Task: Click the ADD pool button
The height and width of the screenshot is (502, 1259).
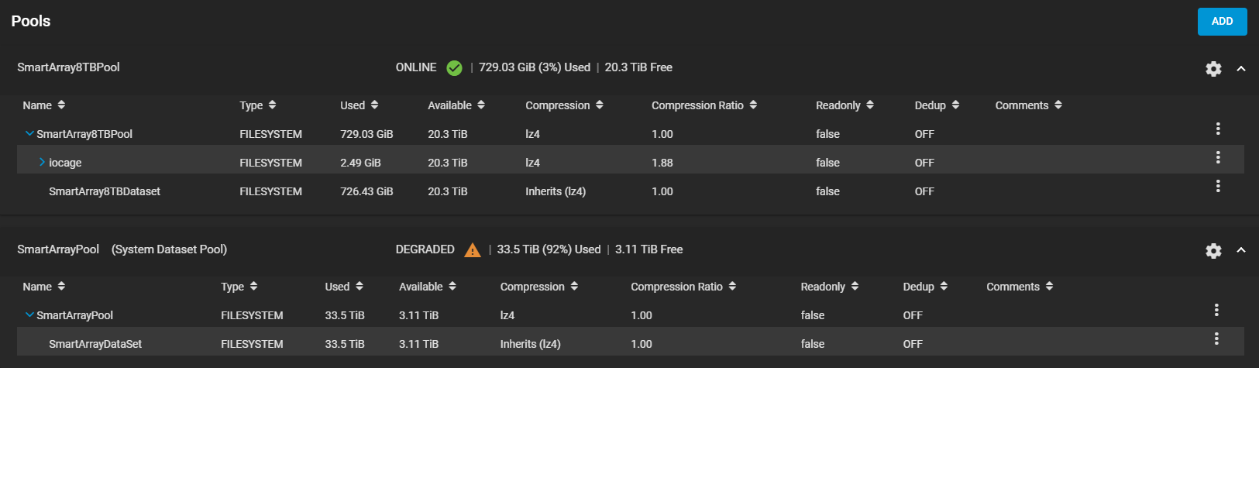Action: pyautogui.click(x=1222, y=22)
